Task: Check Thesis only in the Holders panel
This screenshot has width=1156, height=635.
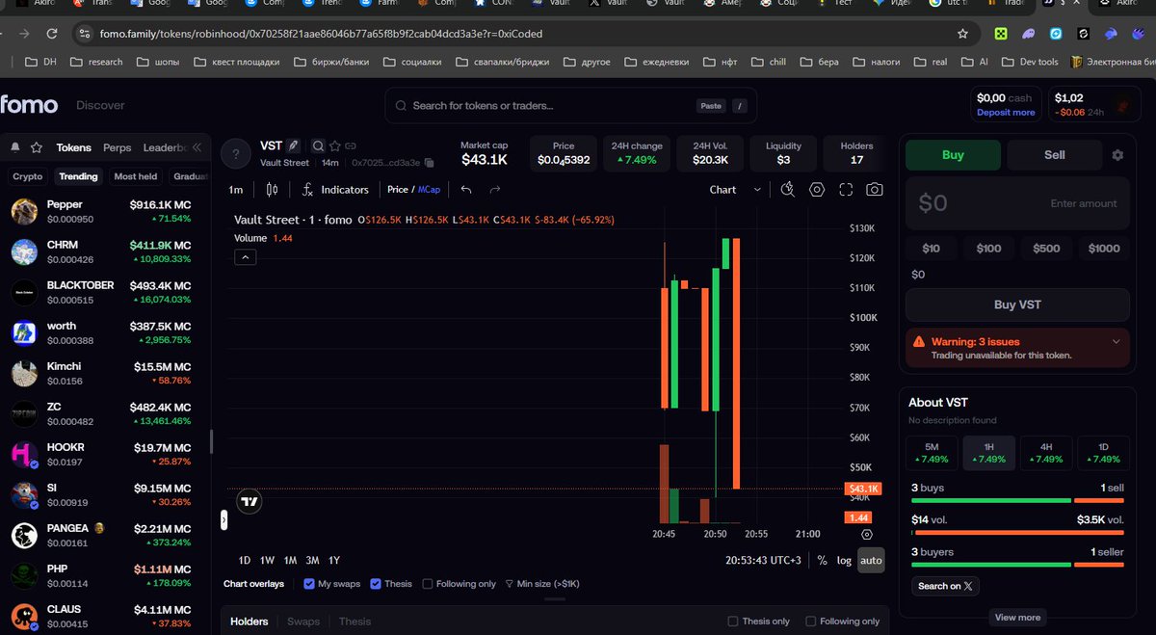Action: 733,622
